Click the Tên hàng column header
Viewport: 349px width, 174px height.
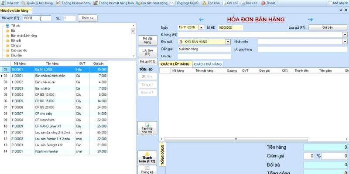tap(52, 64)
